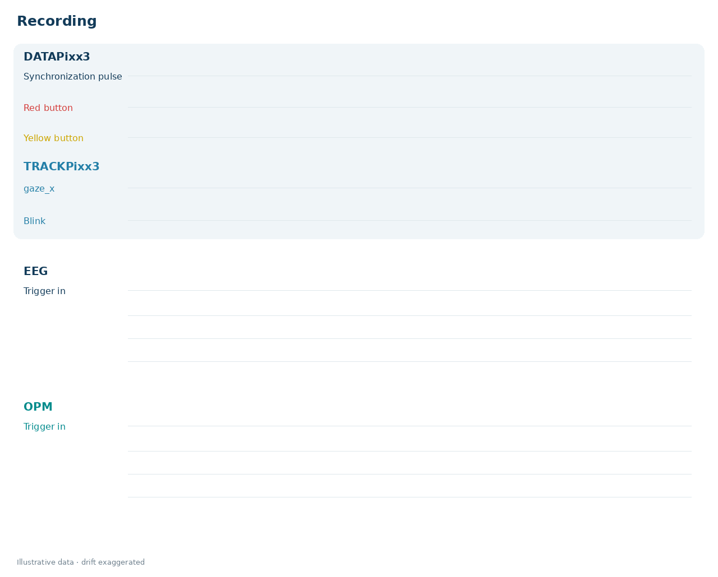Select the gaze_x channel label

[39, 189]
